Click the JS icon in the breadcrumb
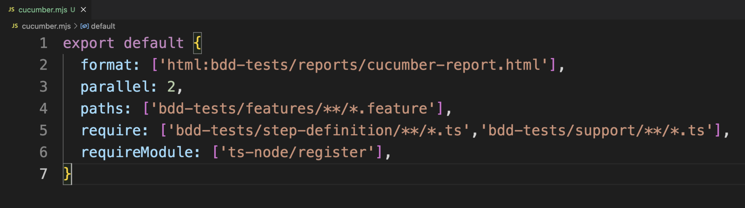This screenshot has height=208, width=745. (15, 26)
